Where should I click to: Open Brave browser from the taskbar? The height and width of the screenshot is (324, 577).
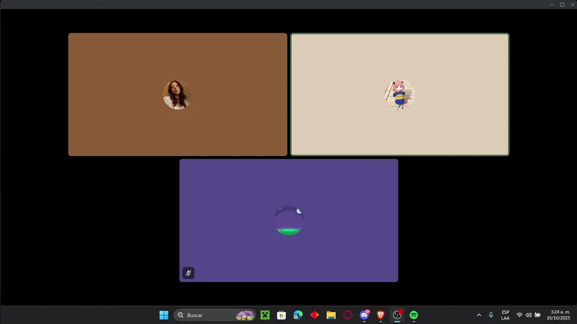pyautogui.click(x=381, y=315)
